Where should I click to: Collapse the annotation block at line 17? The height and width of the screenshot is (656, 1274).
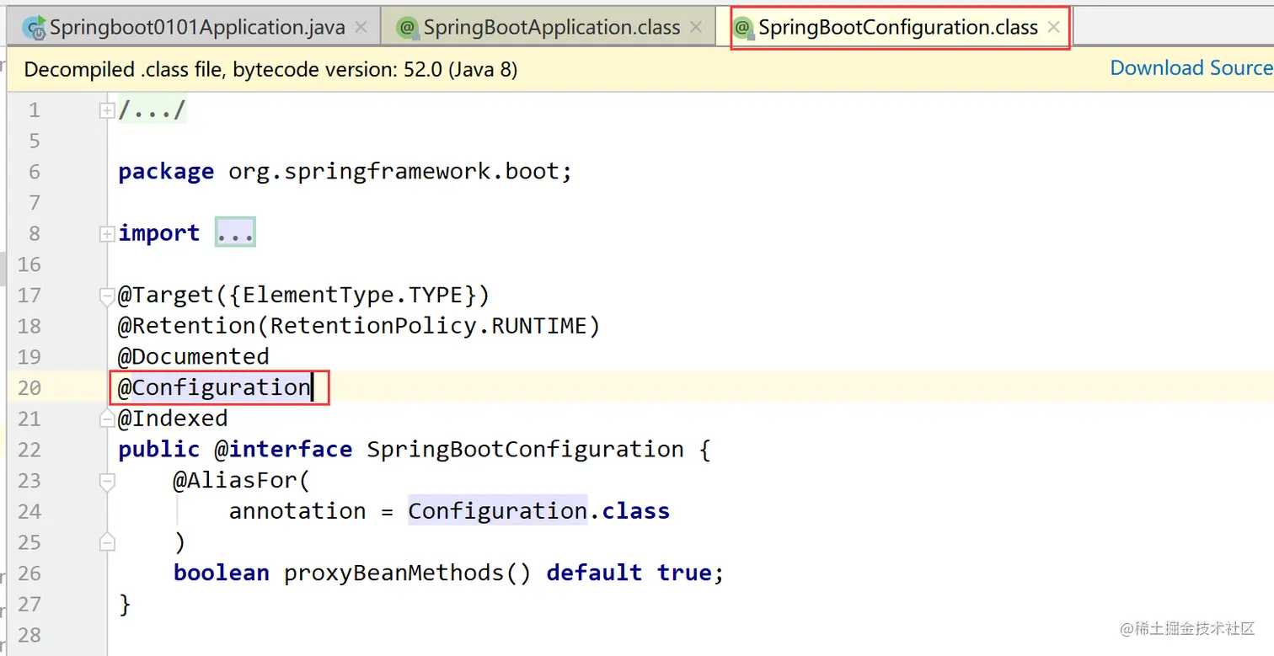coord(106,296)
